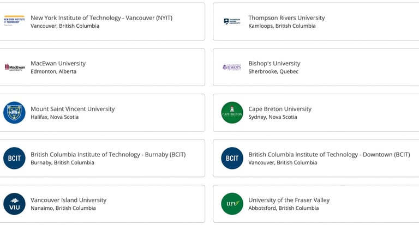The width and height of the screenshot is (419, 225).
Task: Open the Vancouver Island University card
Action: coord(103,204)
